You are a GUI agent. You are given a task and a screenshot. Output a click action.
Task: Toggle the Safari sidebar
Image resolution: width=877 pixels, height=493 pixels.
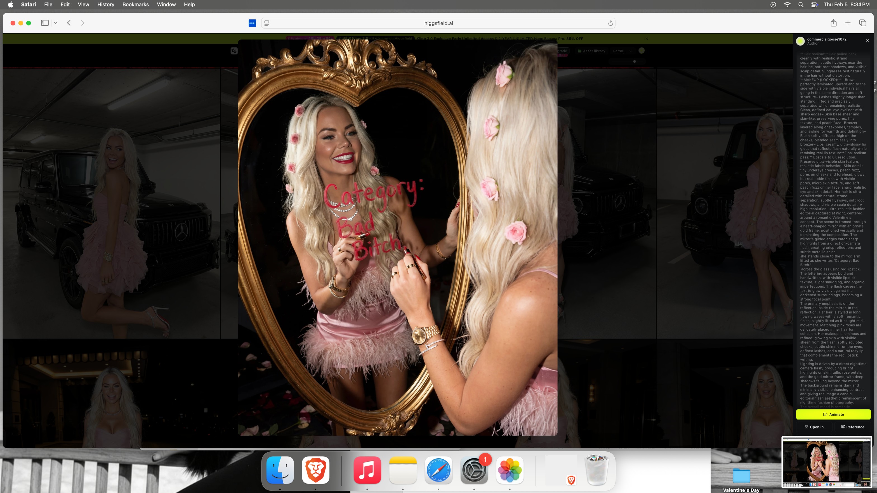[x=44, y=23]
